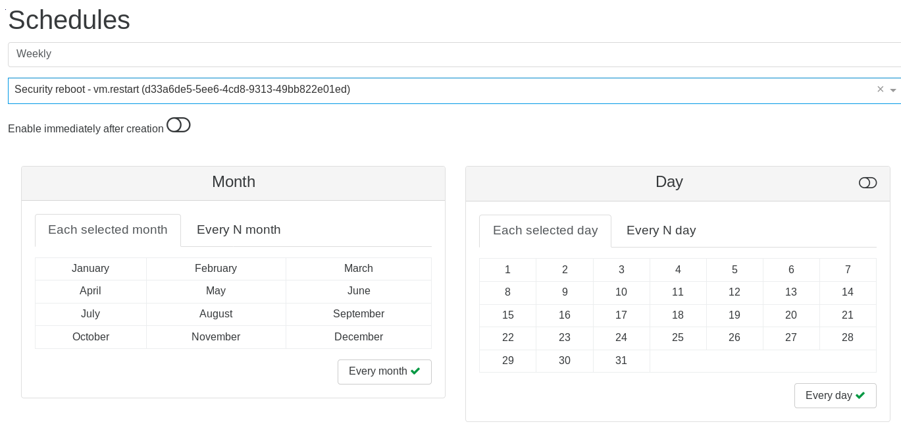Clear the selected Security reboot job
This screenshot has height=424, width=901.
[x=880, y=90]
